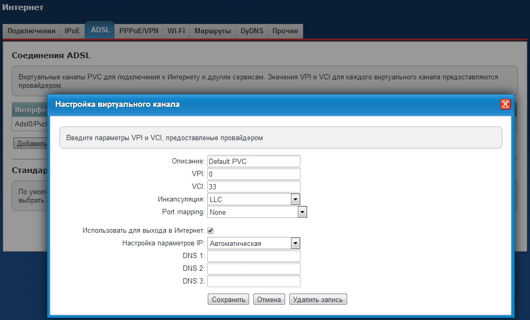This screenshot has width=530, height=320.
Task: Open the Wi-Fi tab
Action: click(x=176, y=31)
